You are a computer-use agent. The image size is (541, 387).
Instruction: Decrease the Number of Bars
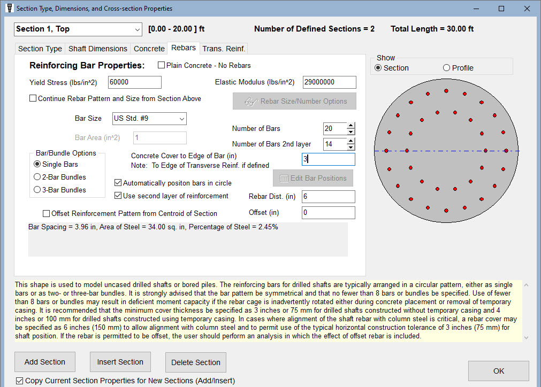[350, 131]
